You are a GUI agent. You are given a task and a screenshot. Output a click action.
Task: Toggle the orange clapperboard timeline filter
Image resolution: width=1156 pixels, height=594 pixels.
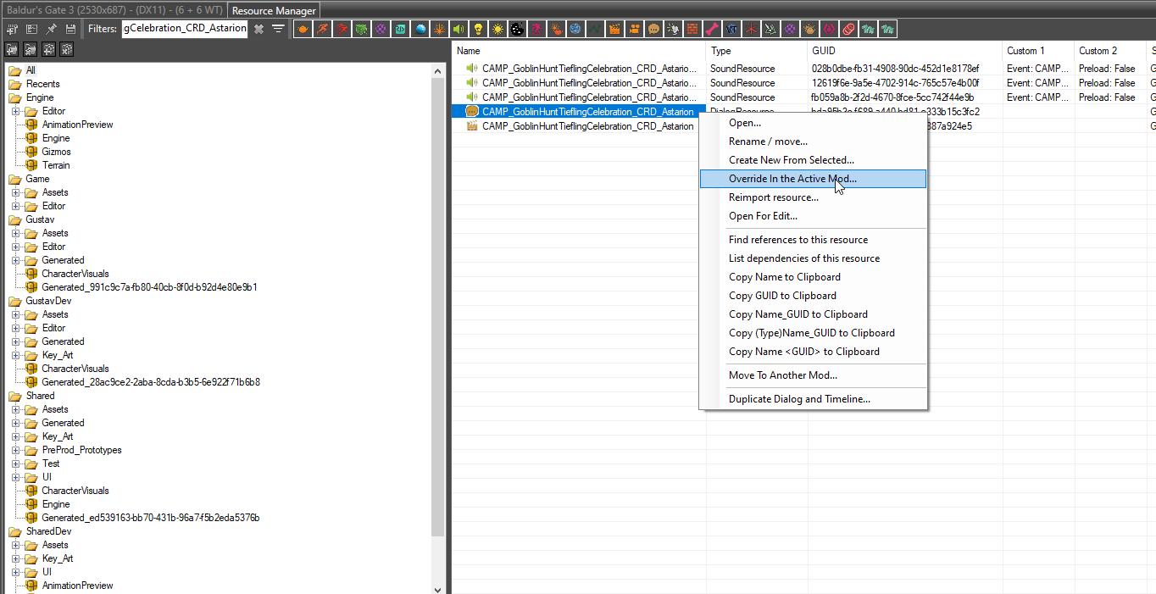614,29
